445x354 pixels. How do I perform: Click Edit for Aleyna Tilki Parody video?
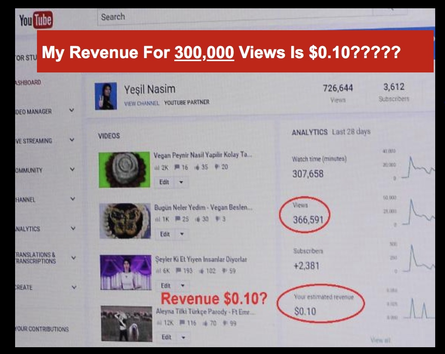tap(167, 337)
